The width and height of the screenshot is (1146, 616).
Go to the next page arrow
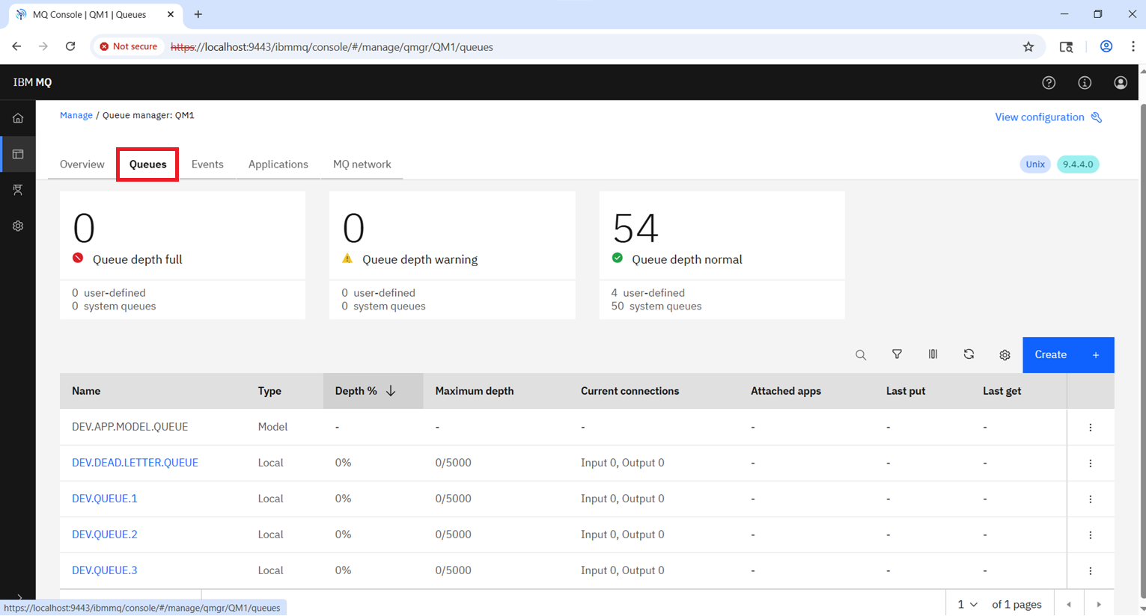pyautogui.click(x=1099, y=604)
